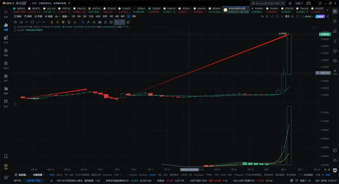Toggle the MACD sub-indicator
339x184 pixels.
(x=153, y=175)
